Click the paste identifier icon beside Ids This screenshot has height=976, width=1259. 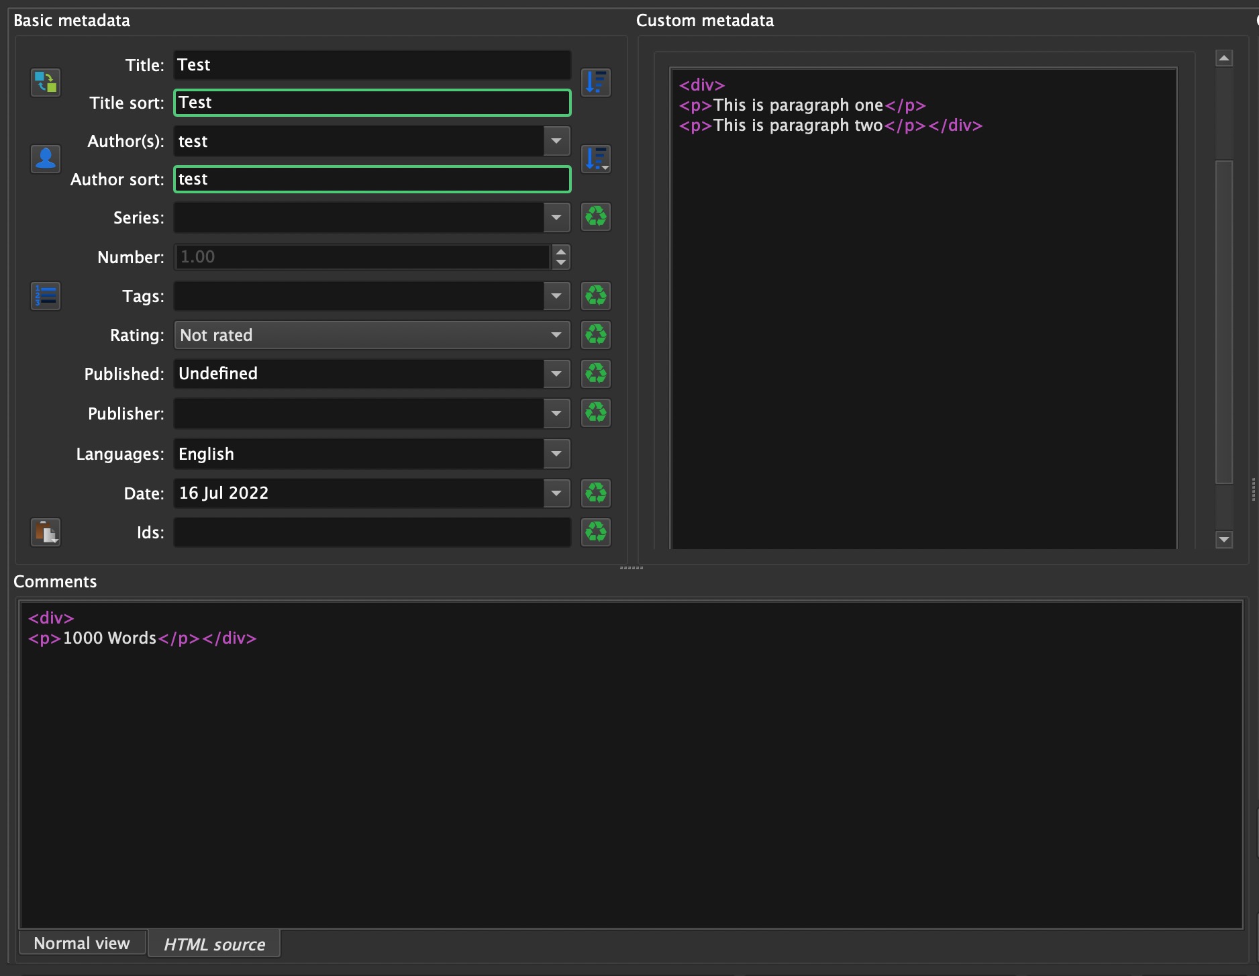46,532
